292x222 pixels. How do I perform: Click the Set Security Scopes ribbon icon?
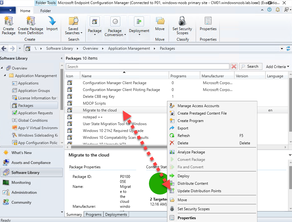(x=182, y=25)
